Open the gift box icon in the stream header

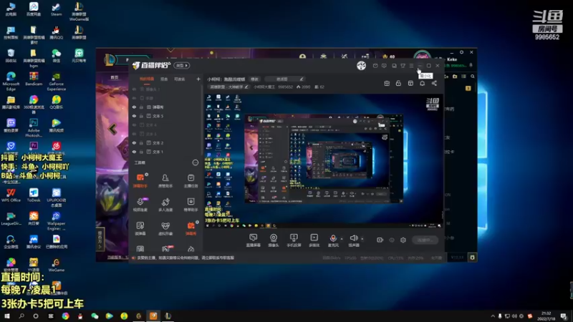pos(387,83)
